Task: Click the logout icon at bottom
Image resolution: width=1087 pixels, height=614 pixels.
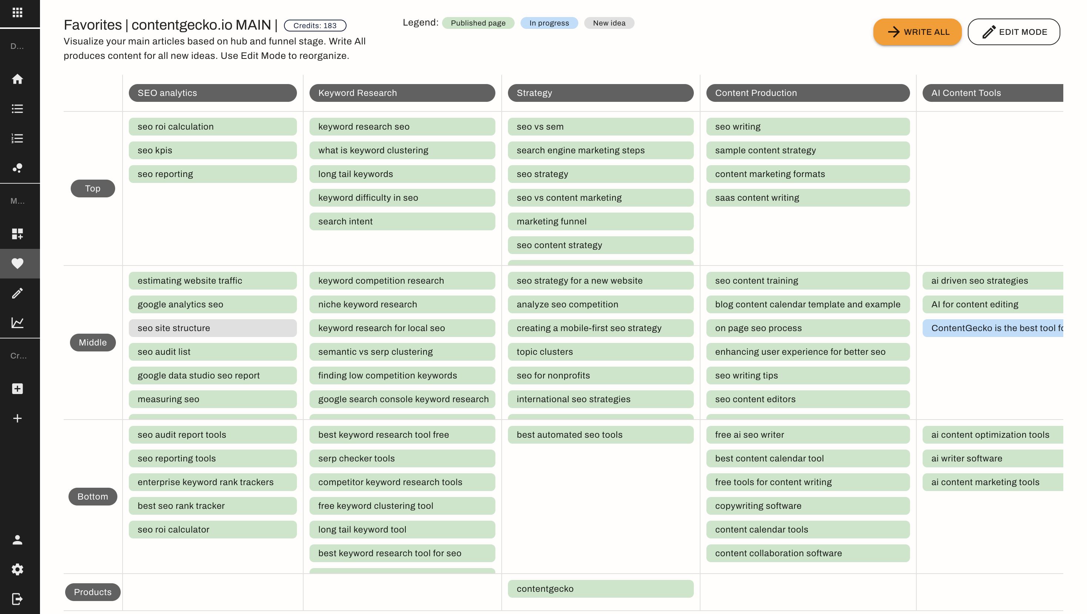Action: [17, 599]
